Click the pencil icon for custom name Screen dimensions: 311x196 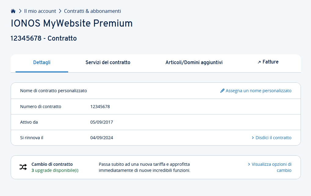click(222, 91)
